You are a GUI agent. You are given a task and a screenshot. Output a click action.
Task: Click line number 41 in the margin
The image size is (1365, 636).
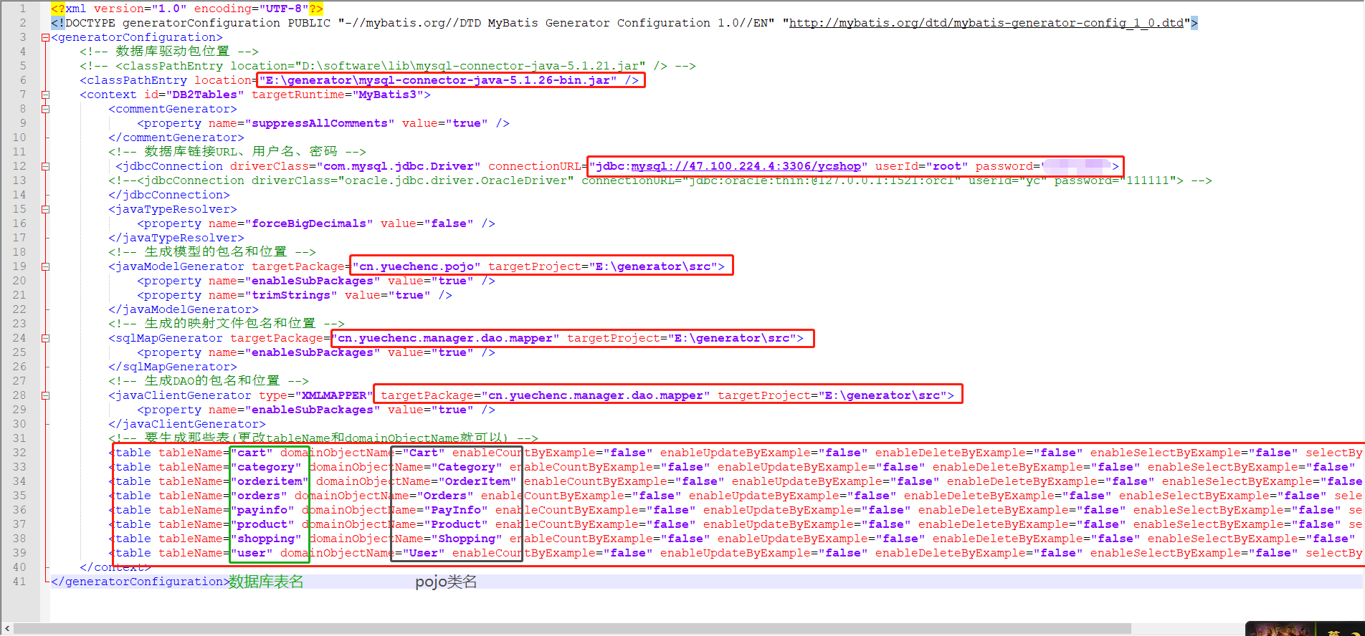tap(19, 582)
